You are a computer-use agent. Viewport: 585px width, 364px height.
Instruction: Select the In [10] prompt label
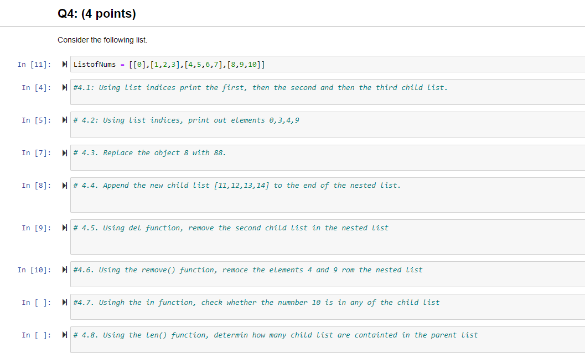34,270
